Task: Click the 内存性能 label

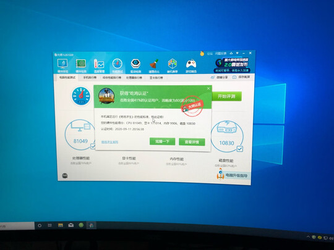Action: tap(176, 159)
